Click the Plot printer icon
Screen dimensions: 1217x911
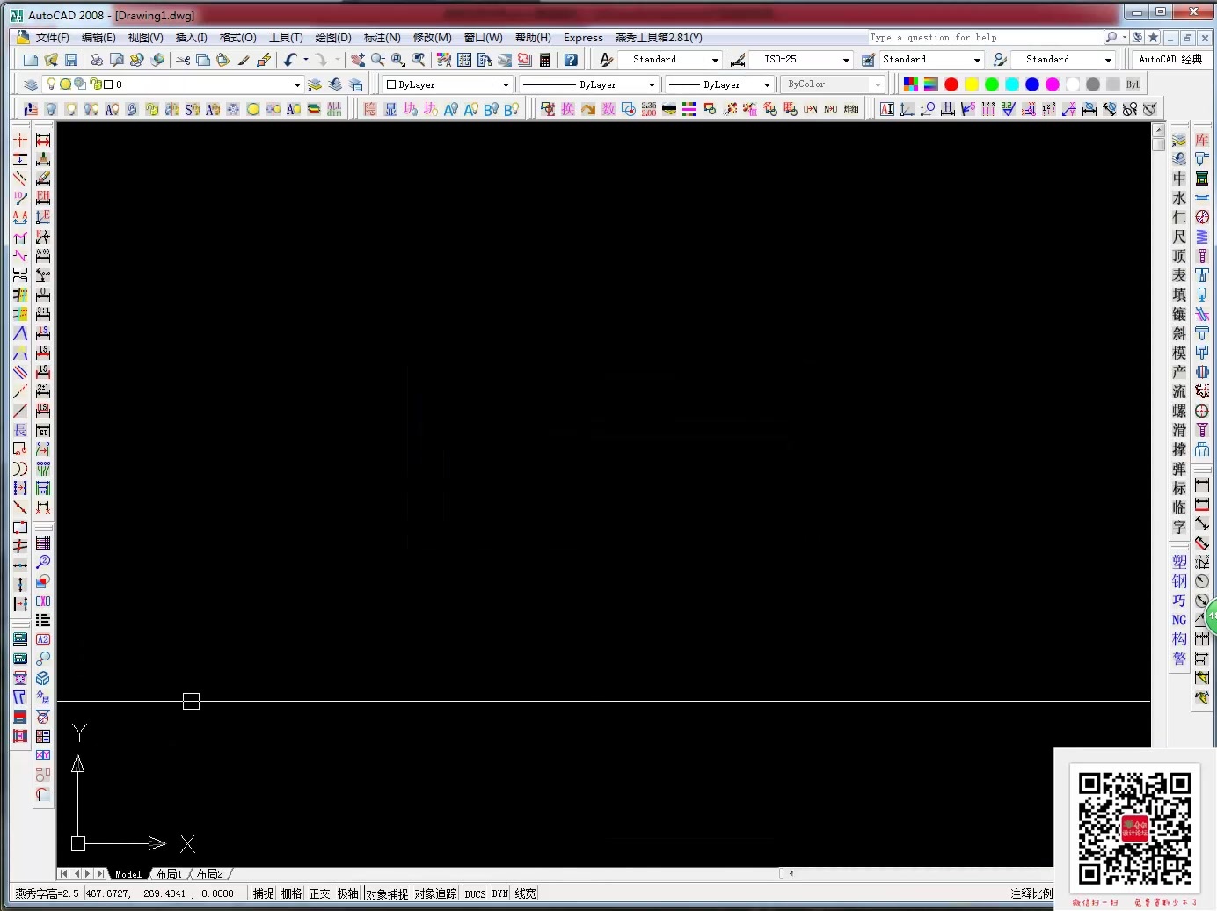coord(96,60)
